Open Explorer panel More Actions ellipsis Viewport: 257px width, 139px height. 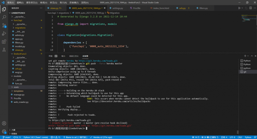tap(41, 8)
